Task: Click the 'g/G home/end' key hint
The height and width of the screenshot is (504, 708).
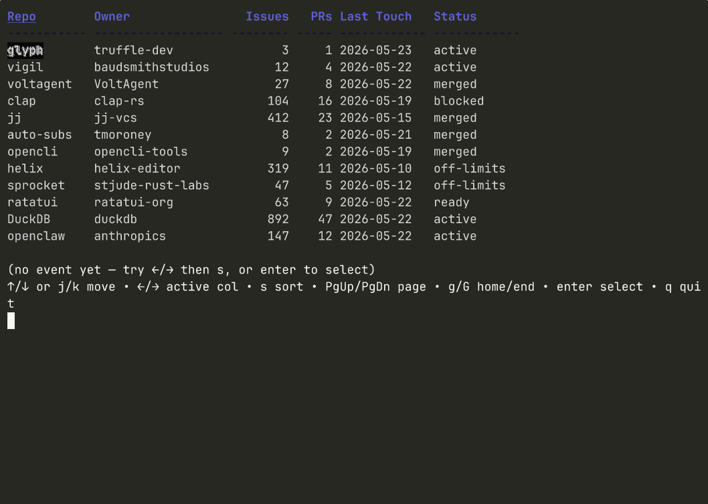Action: click(491, 287)
